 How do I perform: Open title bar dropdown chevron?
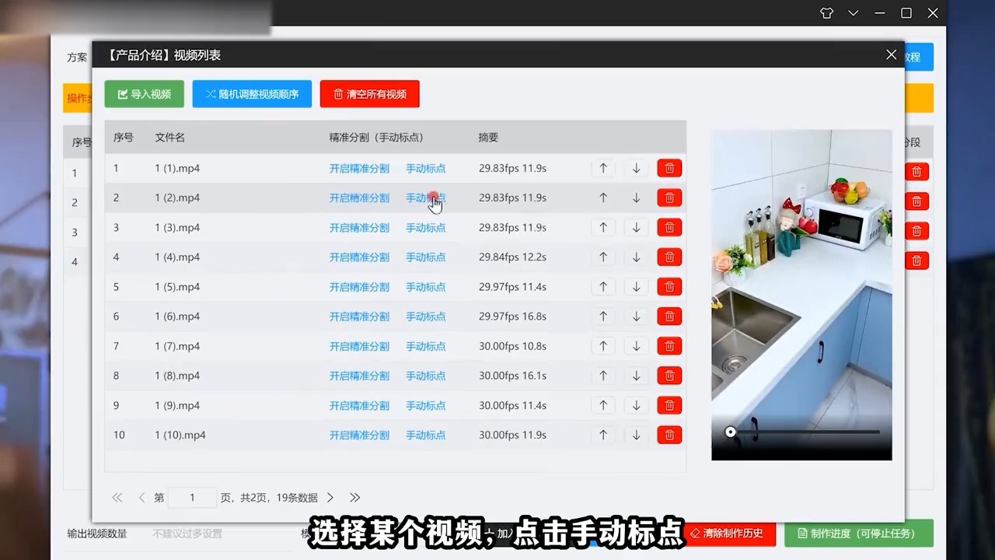(854, 13)
